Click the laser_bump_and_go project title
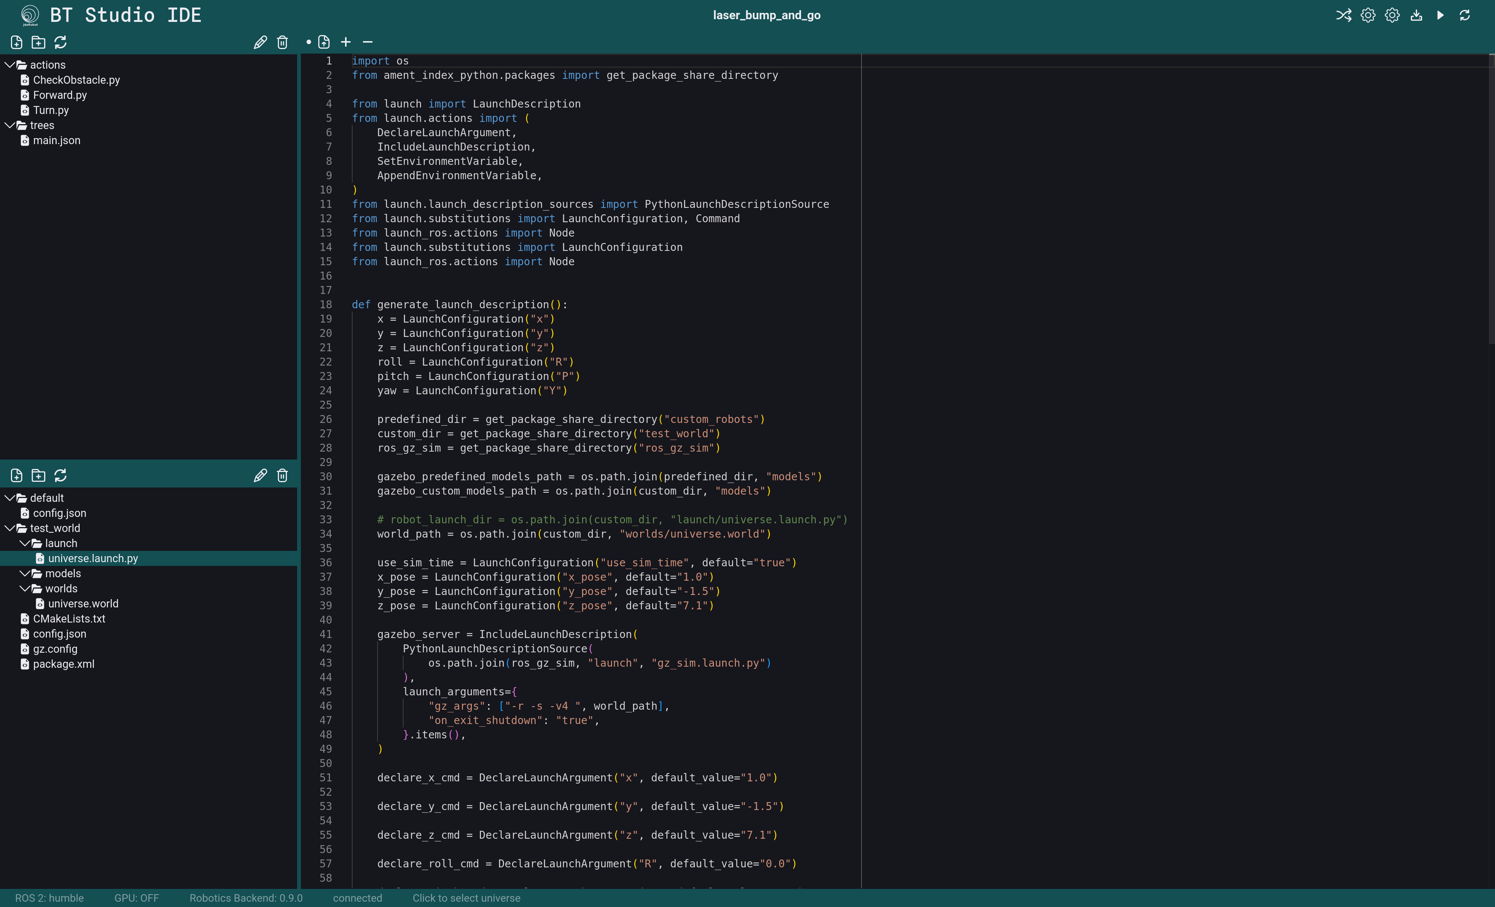The image size is (1495, 907). 766,15
